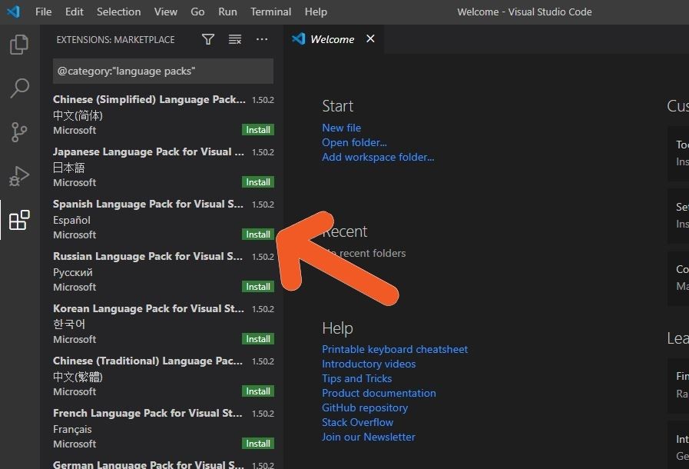
Task: Click the Русский description text
Action: tap(73, 272)
